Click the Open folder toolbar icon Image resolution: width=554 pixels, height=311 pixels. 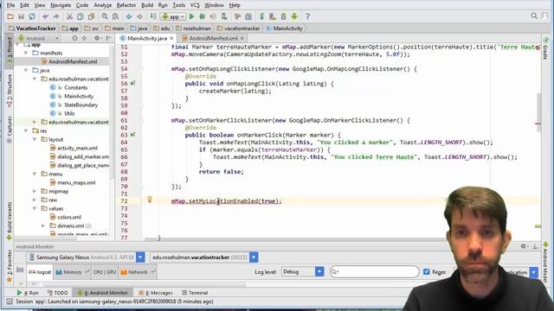tap(10, 16)
